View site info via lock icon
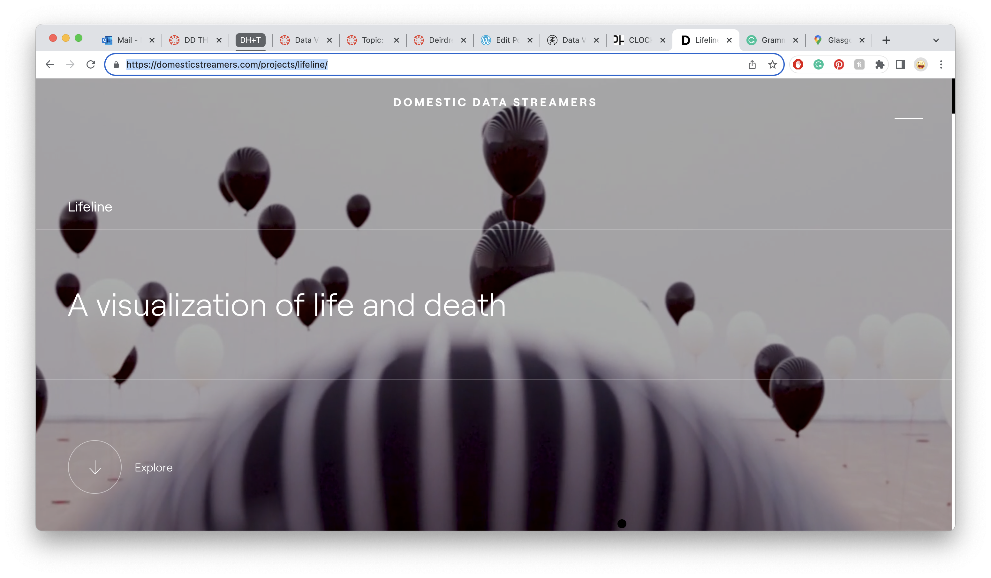The image size is (991, 578). coord(116,64)
